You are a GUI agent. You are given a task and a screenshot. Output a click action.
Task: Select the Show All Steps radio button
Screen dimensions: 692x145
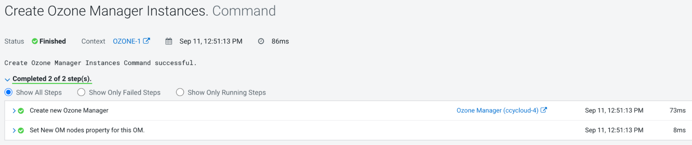9,93
